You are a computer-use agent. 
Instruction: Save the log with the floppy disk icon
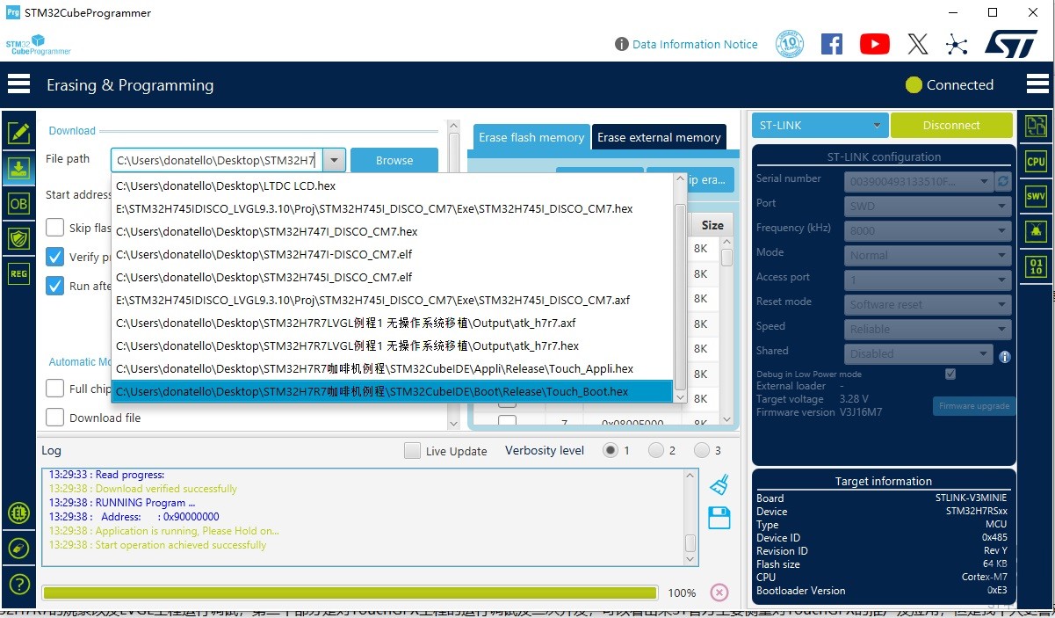(719, 518)
